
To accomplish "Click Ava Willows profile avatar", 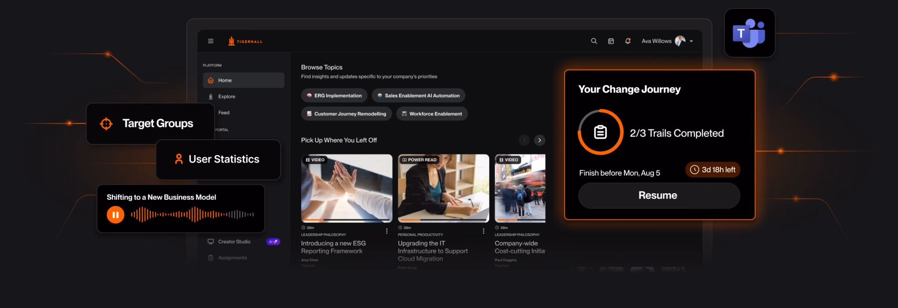I will pos(680,41).
